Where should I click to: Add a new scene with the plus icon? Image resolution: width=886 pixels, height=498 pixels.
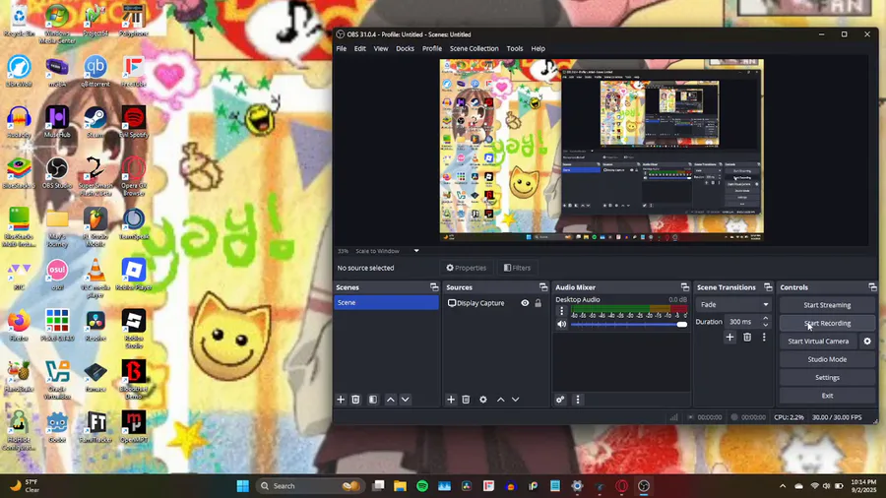(x=341, y=400)
